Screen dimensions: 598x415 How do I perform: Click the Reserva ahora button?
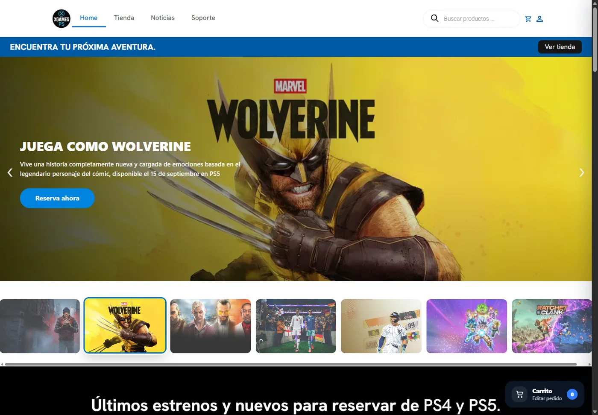[57, 198]
